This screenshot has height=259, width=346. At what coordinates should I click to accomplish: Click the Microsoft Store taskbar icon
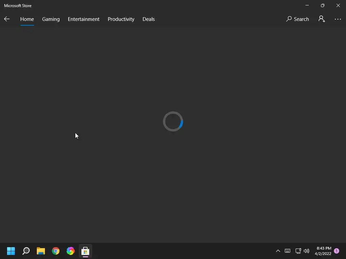click(85, 251)
